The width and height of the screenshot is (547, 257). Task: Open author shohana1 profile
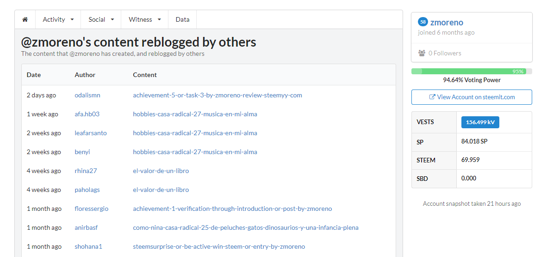coord(88,246)
